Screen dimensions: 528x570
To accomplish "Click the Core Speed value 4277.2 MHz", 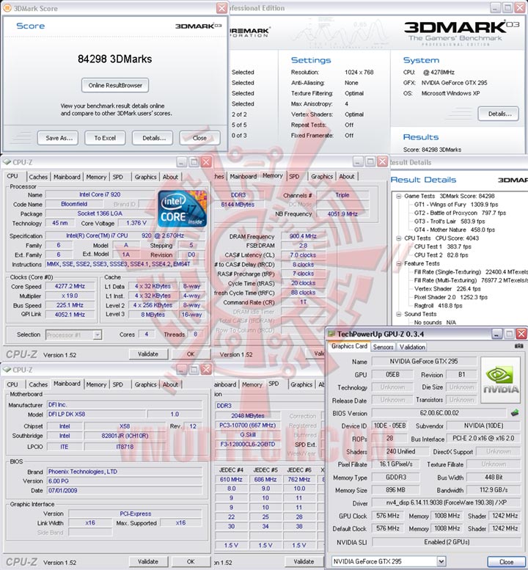I will [x=70, y=286].
